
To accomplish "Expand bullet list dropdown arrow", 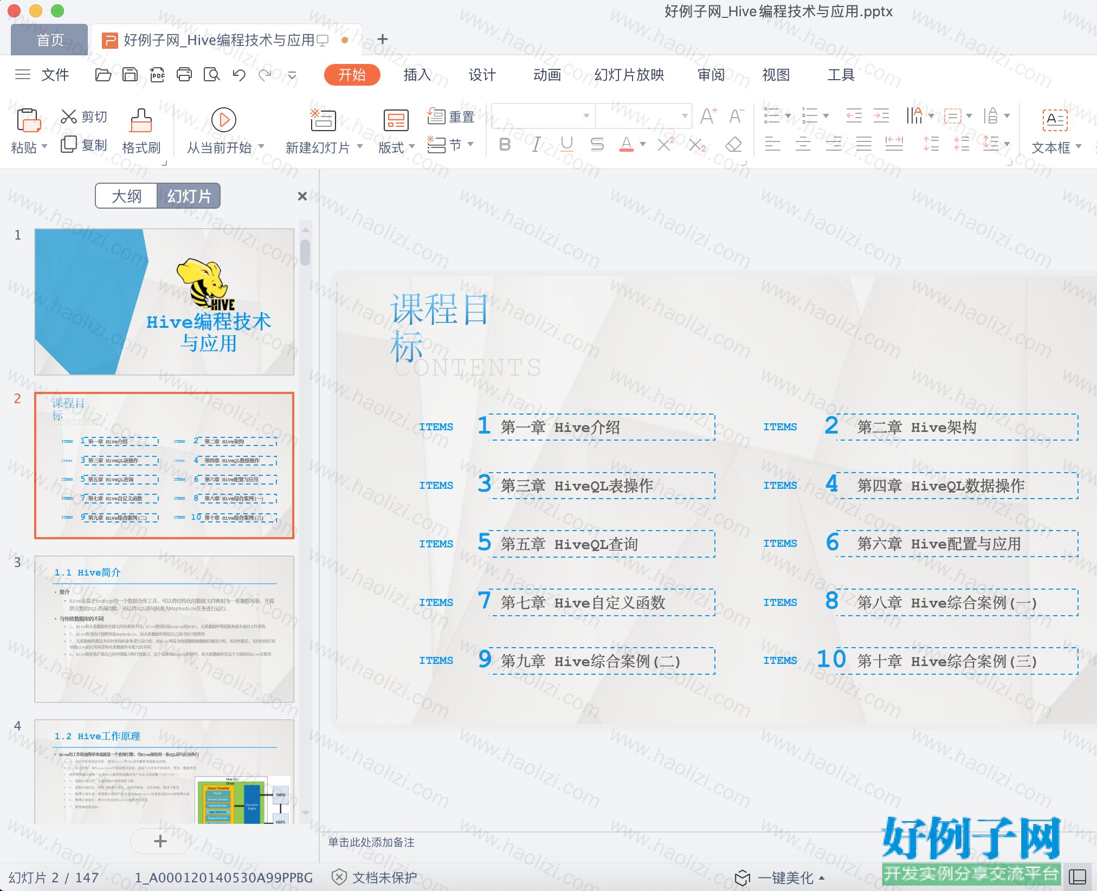I will [788, 115].
